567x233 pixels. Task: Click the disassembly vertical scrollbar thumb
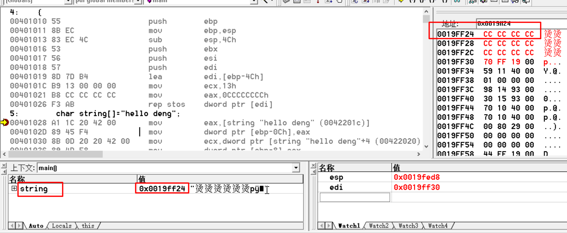click(426, 19)
